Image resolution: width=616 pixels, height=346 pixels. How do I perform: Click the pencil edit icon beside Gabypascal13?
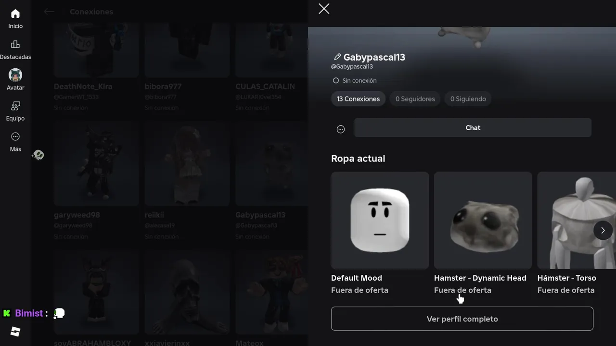[x=337, y=57]
